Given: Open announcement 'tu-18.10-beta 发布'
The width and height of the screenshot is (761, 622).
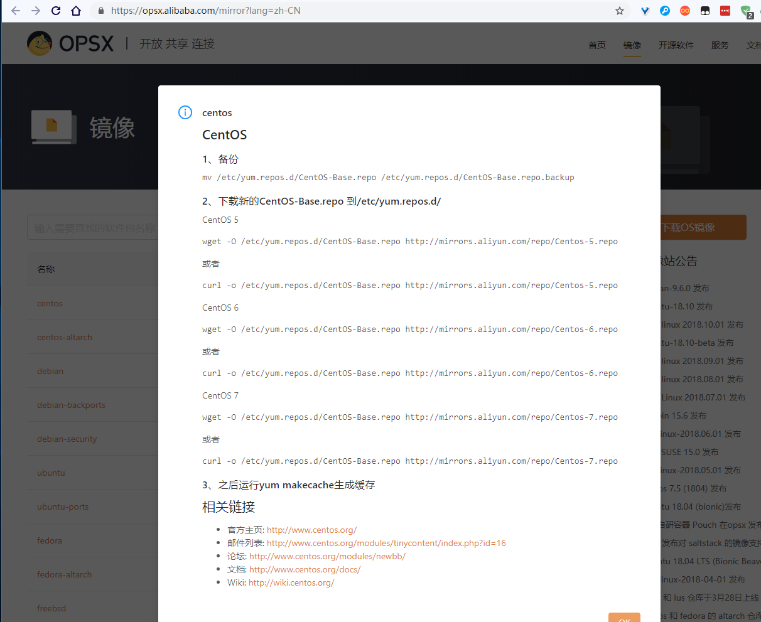Looking at the screenshot, I should pyautogui.click(x=697, y=343).
